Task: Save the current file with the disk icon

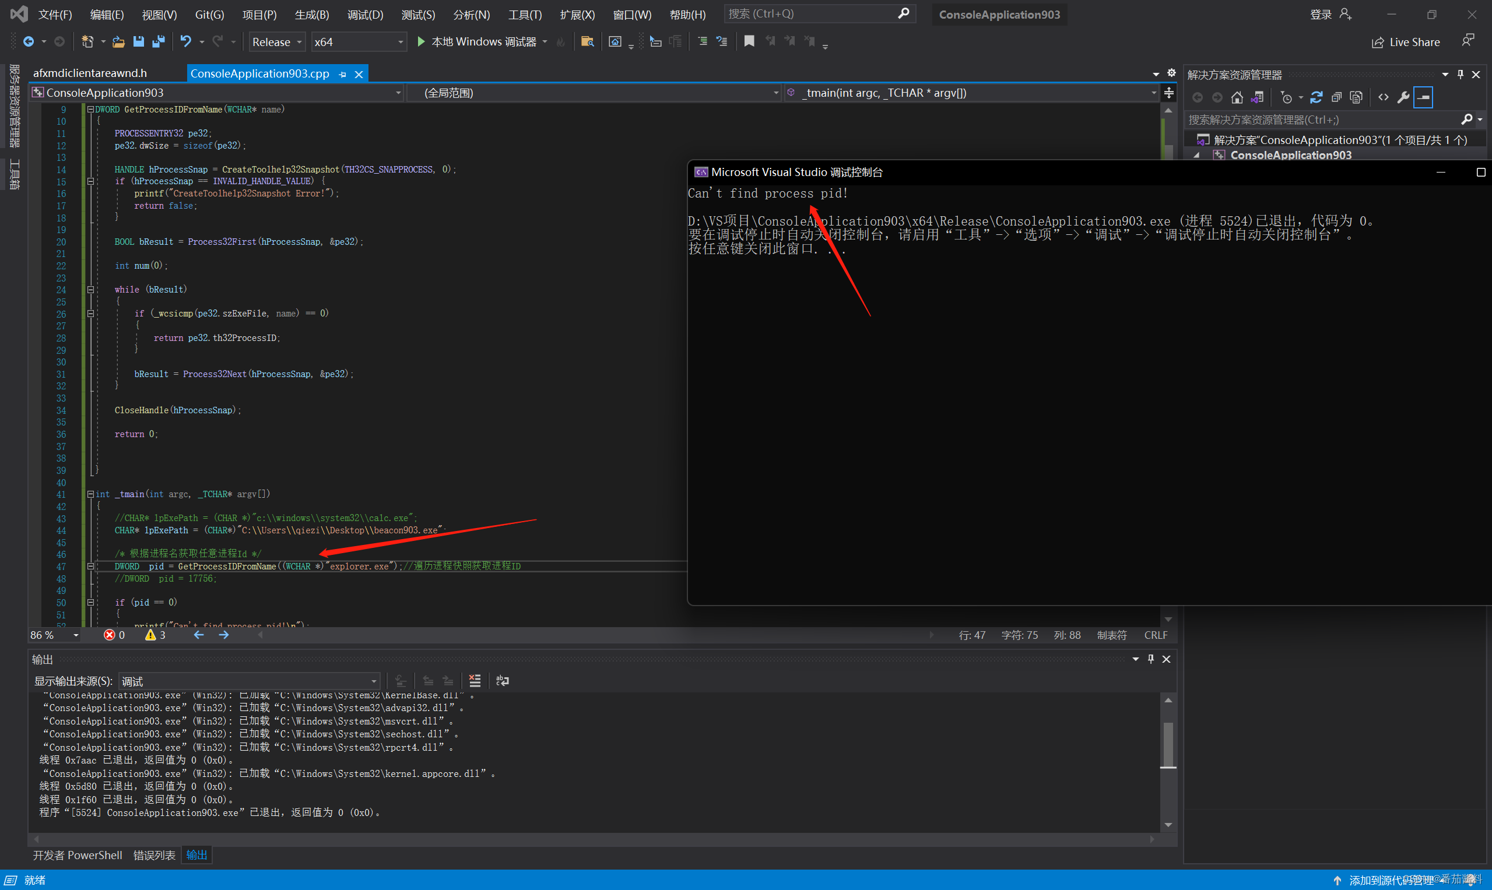Action: point(139,41)
